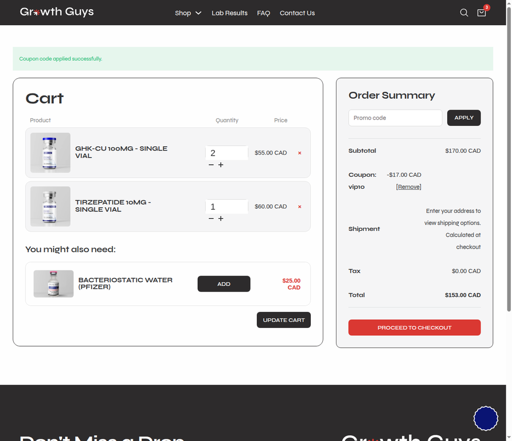Screen dimensions: 512x441
Task: Open Contact Us page
Action: (297, 13)
